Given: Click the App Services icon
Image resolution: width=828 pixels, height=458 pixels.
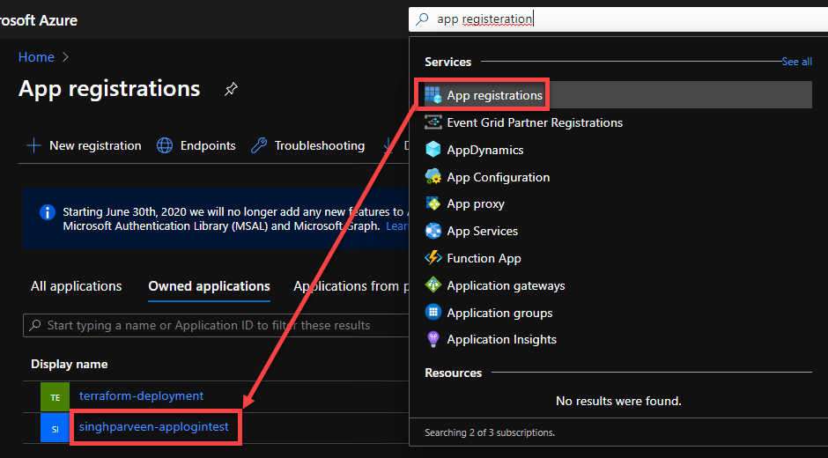Looking at the screenshot, I should [433, 231].
